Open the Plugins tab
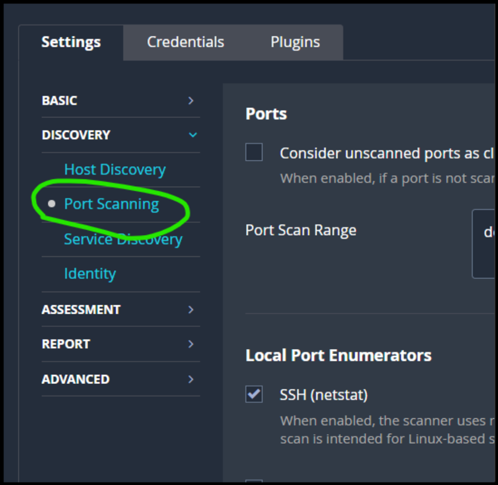This screenshot has height=485, width=498. coord(295,42)
